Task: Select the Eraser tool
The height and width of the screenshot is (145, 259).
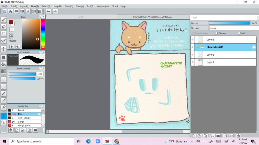Action: [4, 27]
